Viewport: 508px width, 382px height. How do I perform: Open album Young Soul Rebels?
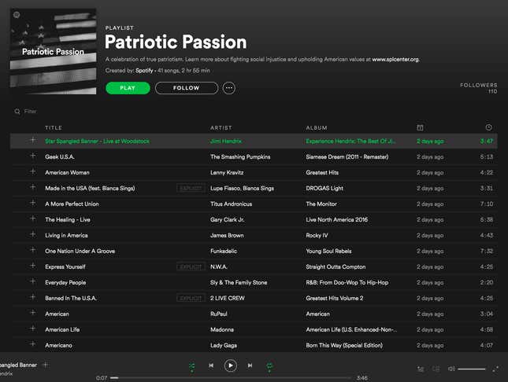pyautogui.click(x=328, y=251)
